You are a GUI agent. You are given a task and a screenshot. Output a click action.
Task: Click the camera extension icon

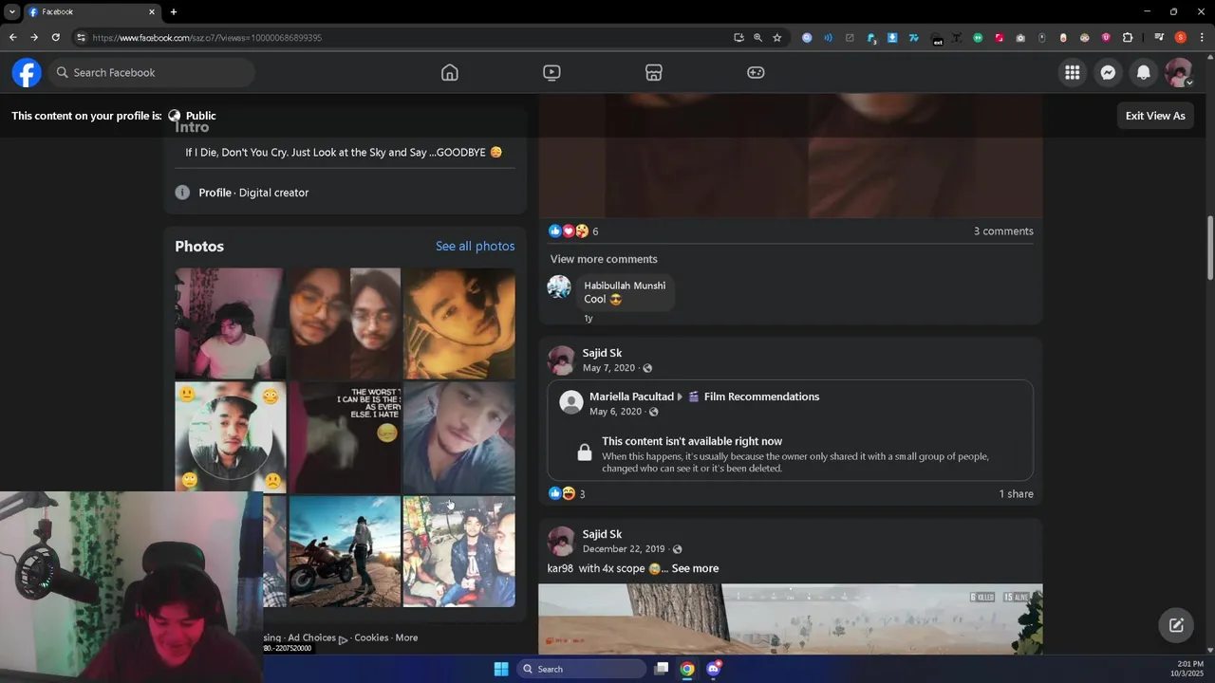(x=1020, y=38)
